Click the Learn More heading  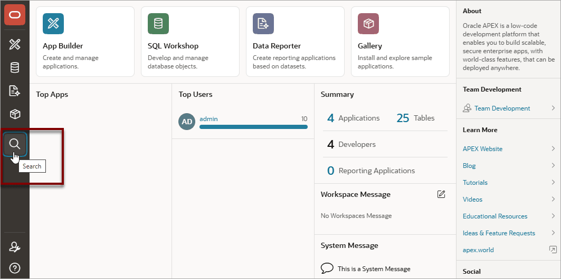[x=480, y=130]
